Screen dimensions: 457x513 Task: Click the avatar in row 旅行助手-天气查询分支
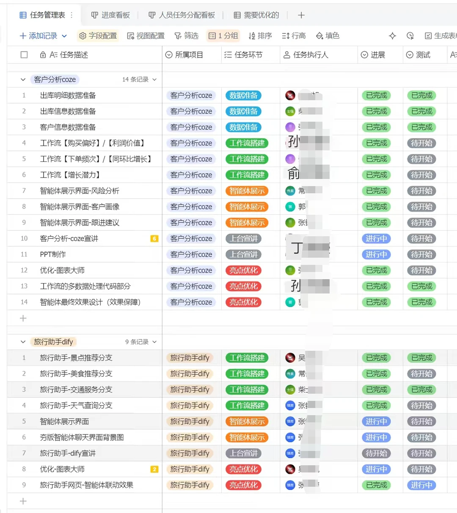point(290,406)
